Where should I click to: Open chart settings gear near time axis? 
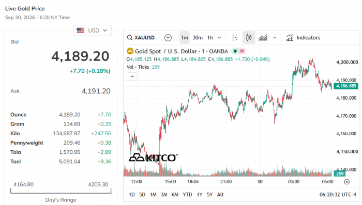click(x=346, y=182)
